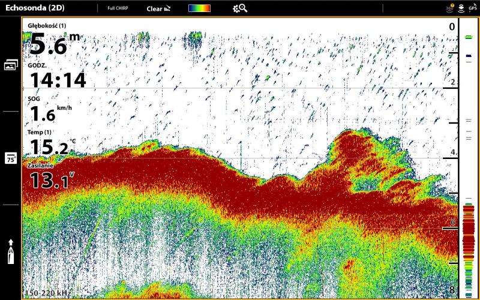The width and height of the screenshot is (480, 300).
Task: Click the 150-220 kHz frequency label
Action: pos(48,293)
